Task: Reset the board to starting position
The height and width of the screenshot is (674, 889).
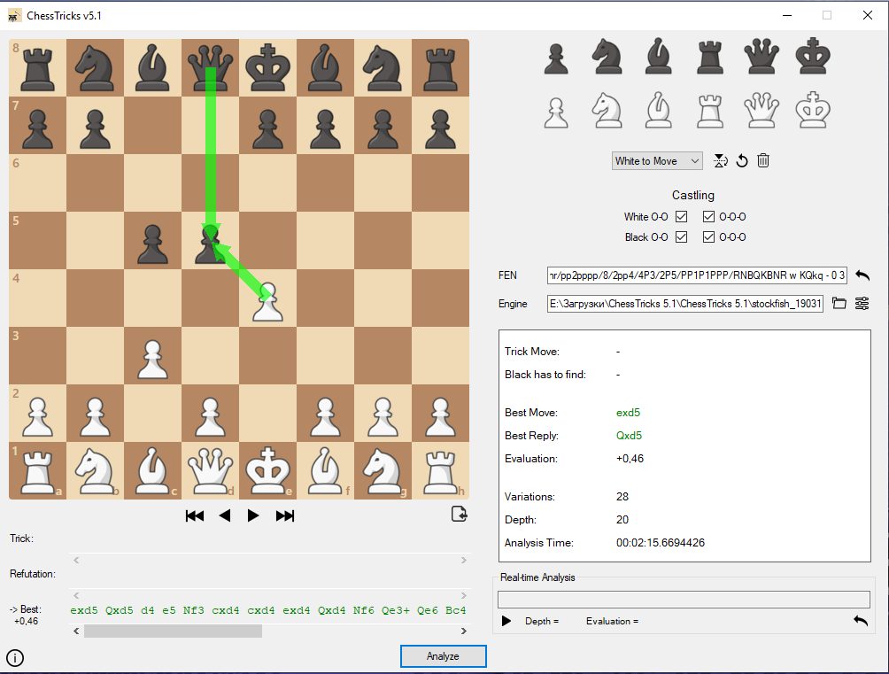Action: pos(742,161)
